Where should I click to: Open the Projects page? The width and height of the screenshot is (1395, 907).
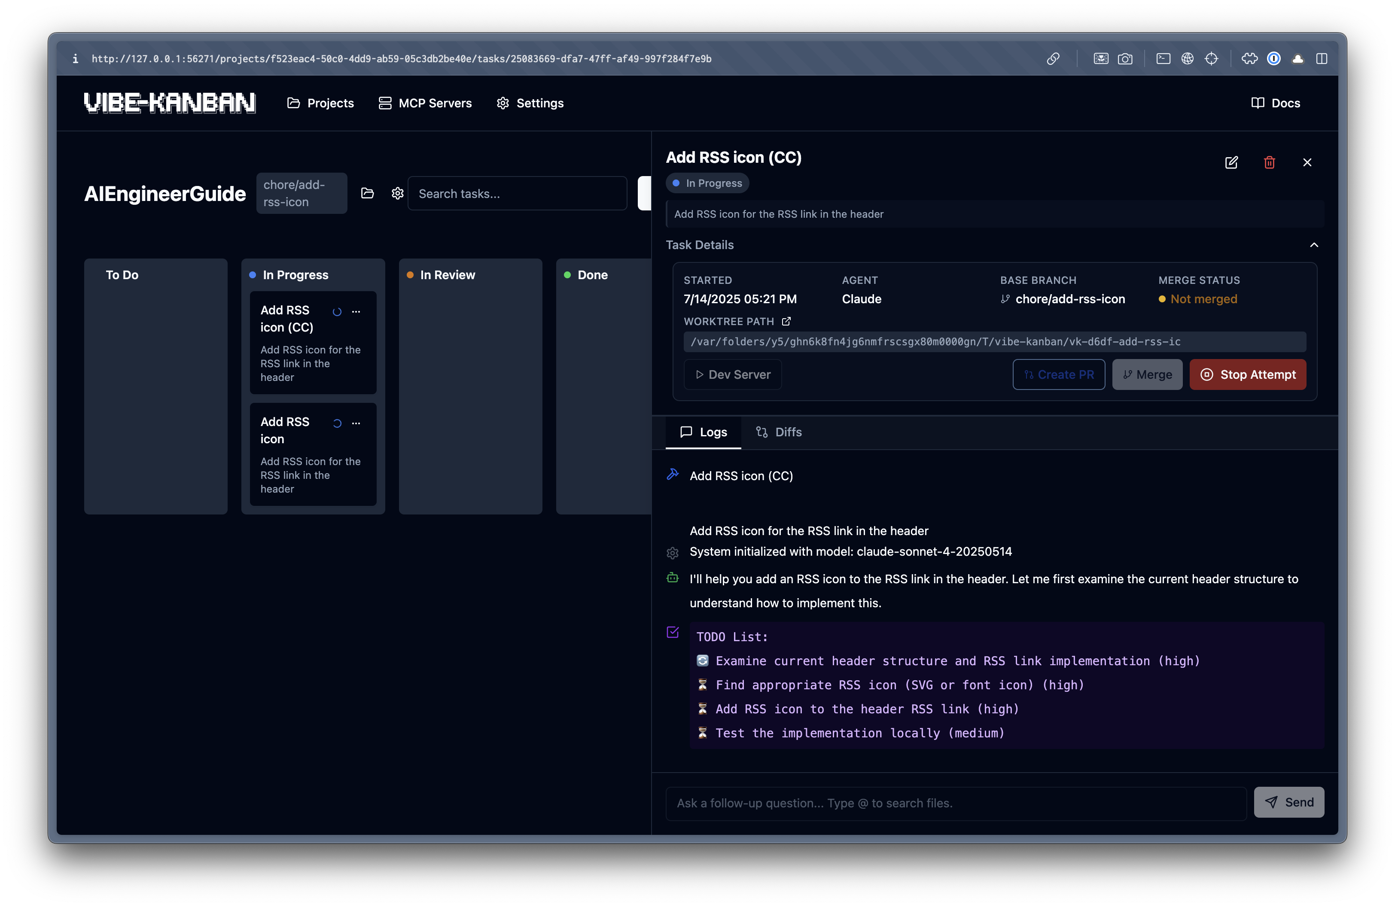pos(320,103)
